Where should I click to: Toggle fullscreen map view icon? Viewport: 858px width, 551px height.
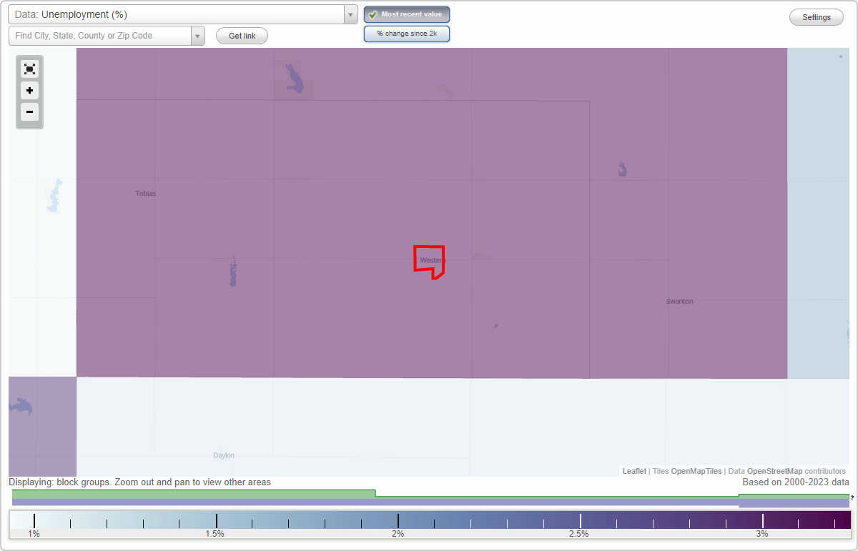pyautogui.click(x=29, y=69)
